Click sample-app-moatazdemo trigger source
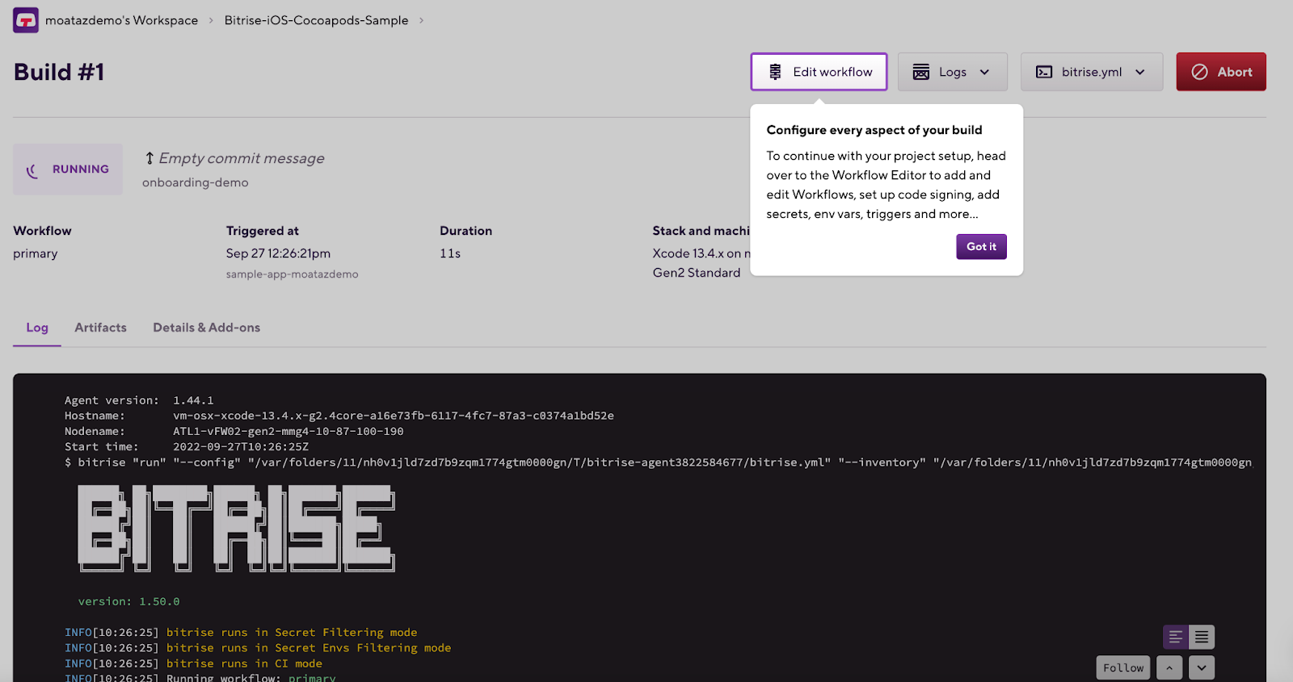This screenshot has width=1293, height=682. click(292, 274)
